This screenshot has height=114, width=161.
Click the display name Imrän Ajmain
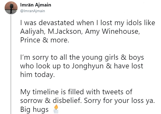pos(36,5)
